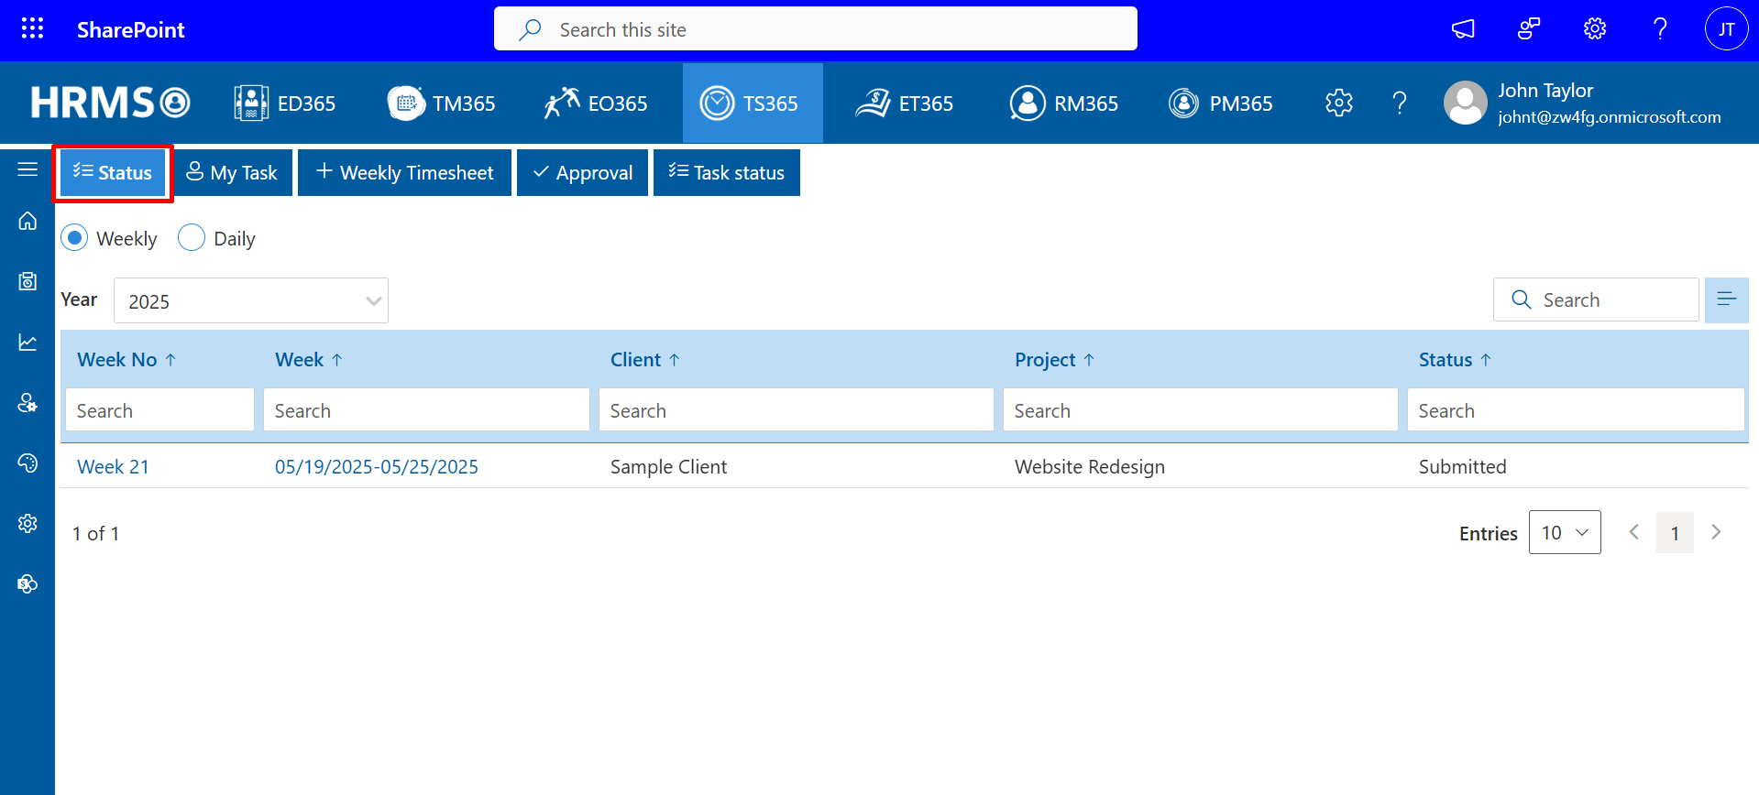
Task: Open the reports chart icon in sidebar
Action: click(27, 342)
